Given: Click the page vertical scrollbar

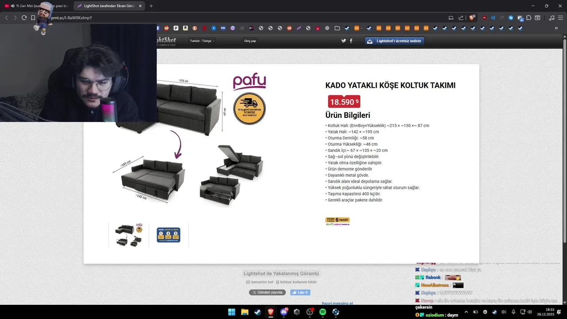Looking at the screenshot, I should pyautogui.click(x=565, y=142).
